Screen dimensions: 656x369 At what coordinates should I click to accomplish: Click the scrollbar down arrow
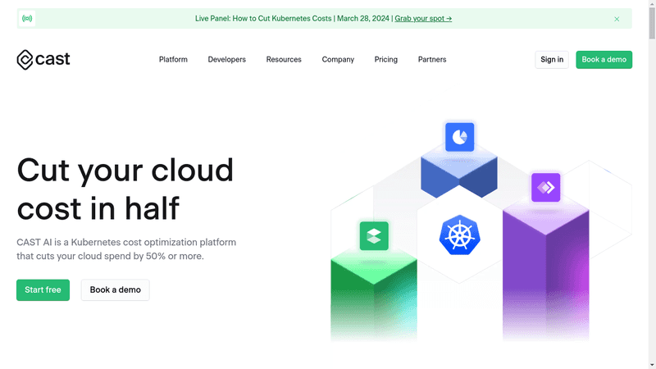tap(651, 364)
